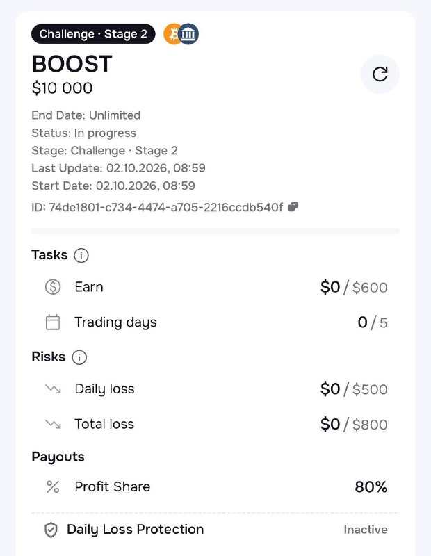Copy the account ID with clipboard icon
431x556 pixels.
coord(293,206)
